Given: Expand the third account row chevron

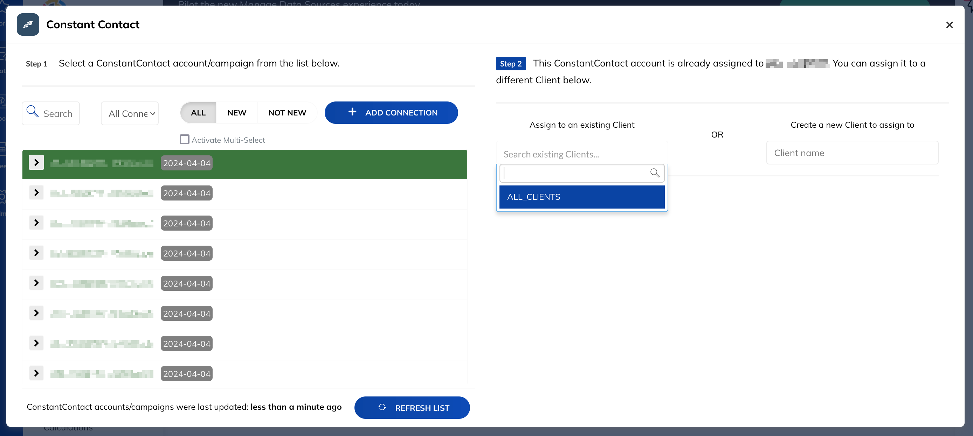Looking at the screenshot, I should 36,223.
